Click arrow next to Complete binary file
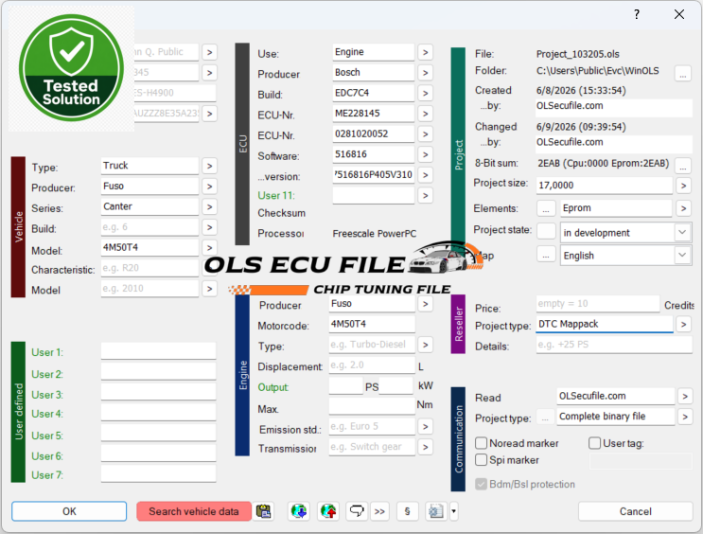The width and height of the screenshot is (703, 534). click(685, 417)
